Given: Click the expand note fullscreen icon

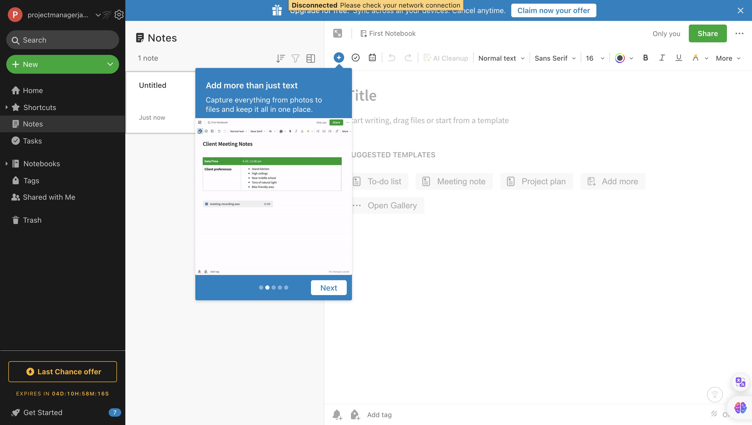Looking at the screenshot, I should click(337, 33).
